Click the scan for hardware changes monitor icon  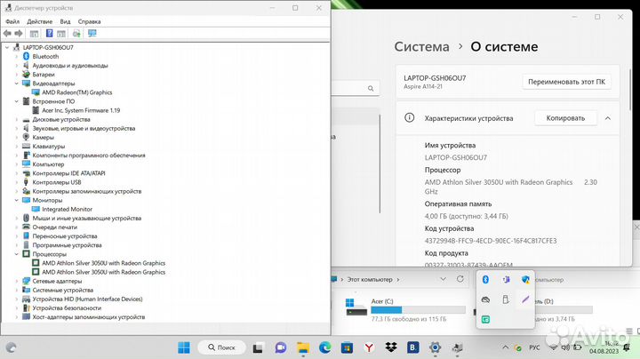(x=92, y=34)
